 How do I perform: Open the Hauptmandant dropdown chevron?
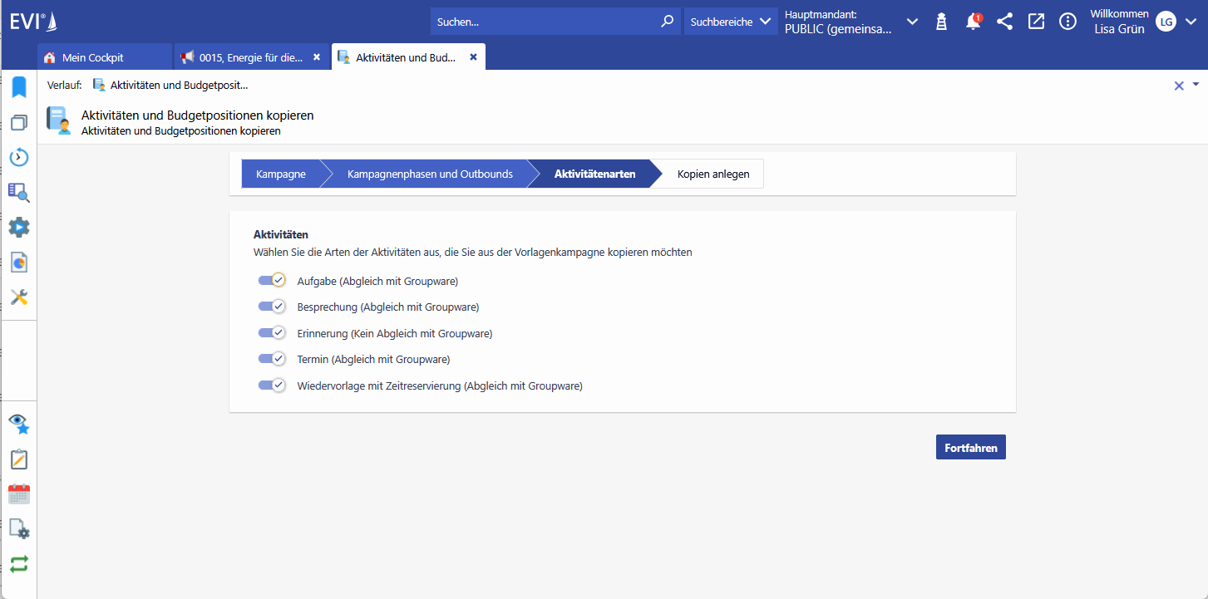[x=912, y=22]
